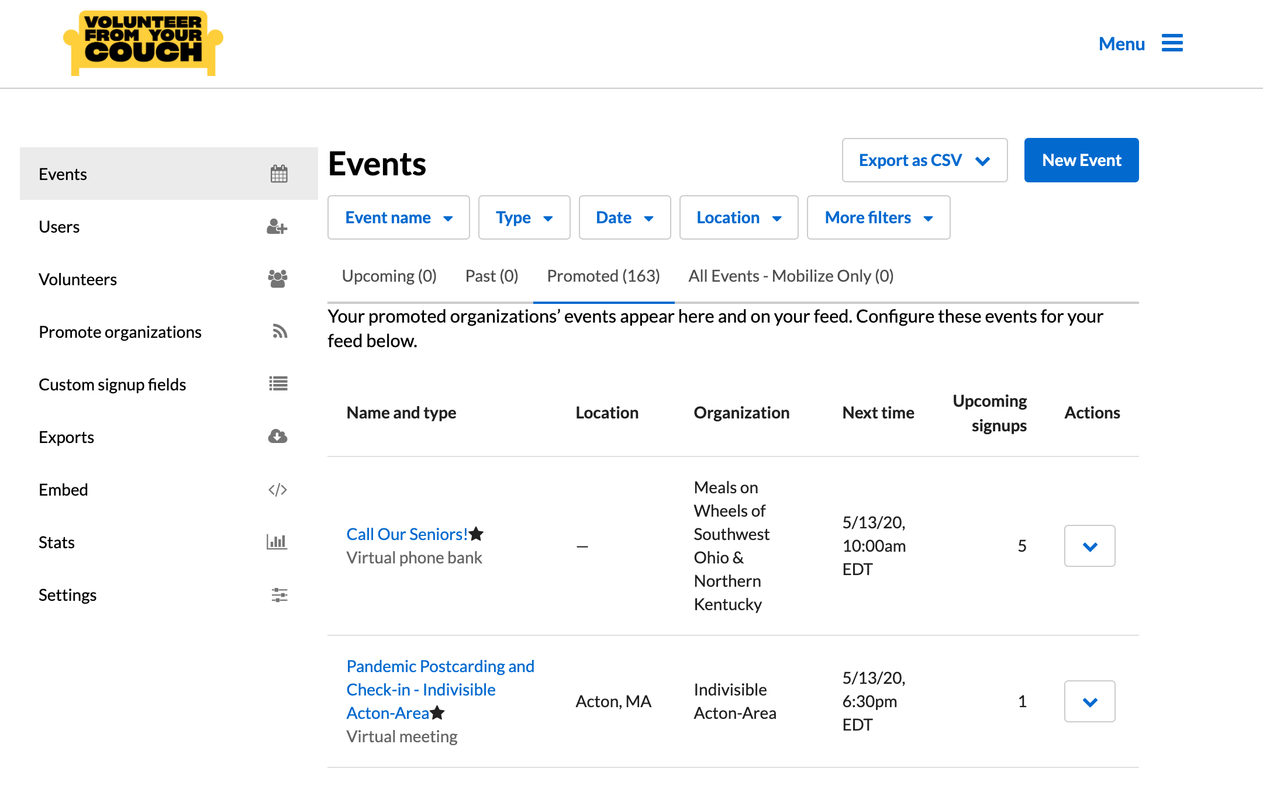The height and width of the screenshot is (789, 1263).
Task: Click the New Event button
Action: click(x=1081, y=160)
